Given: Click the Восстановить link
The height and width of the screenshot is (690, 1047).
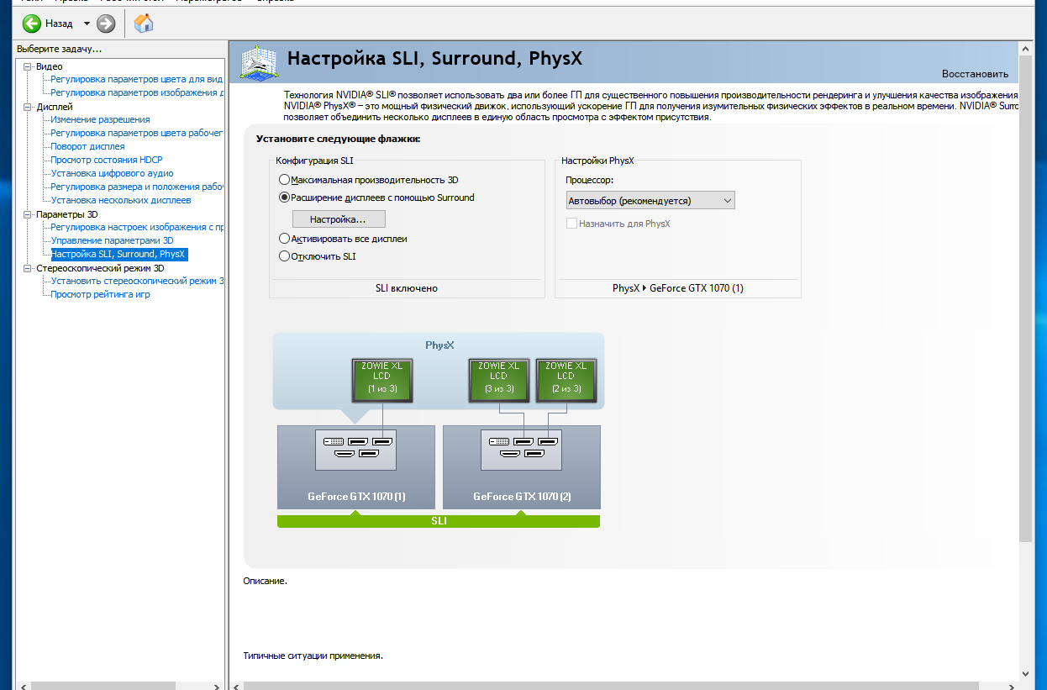Looking at the screenshot, I should pyautogui.click(x=975, y=74).
